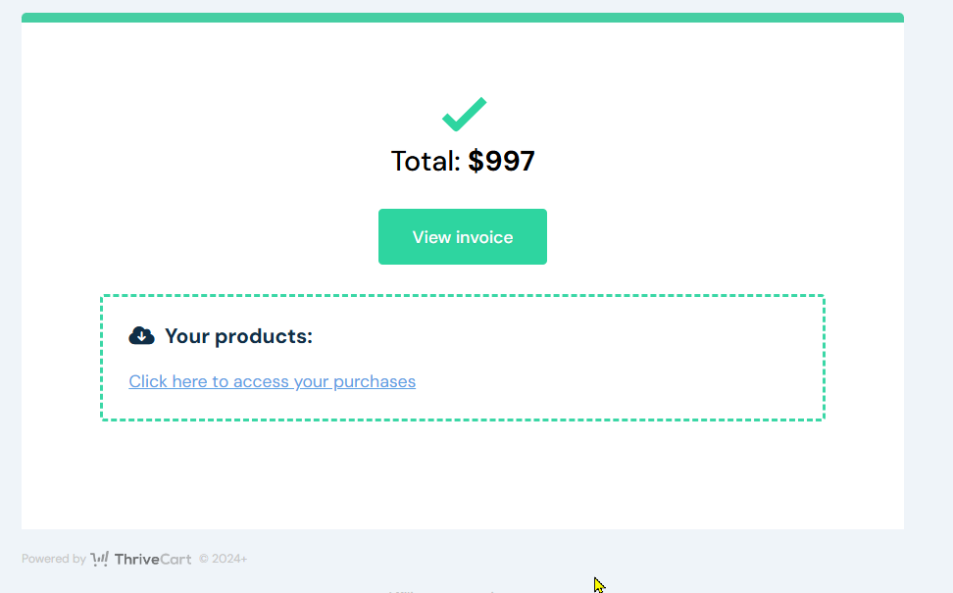Click the Powered by footer text
953x593 pixels.
[54, 559]
